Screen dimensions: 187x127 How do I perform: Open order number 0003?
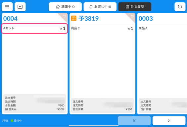click(x=146, y=19)
